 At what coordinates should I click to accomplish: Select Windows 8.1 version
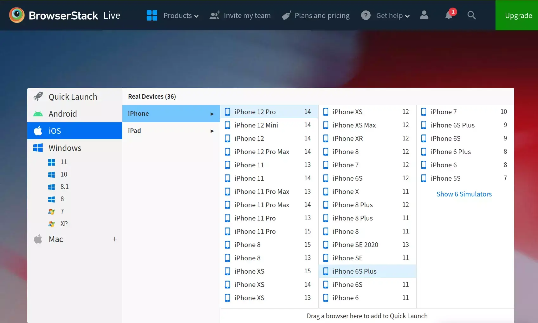coord(64,187)
